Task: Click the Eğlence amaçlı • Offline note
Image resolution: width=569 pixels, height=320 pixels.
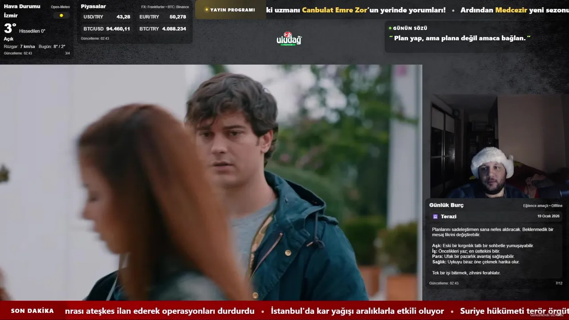Action: coord(543,206)
